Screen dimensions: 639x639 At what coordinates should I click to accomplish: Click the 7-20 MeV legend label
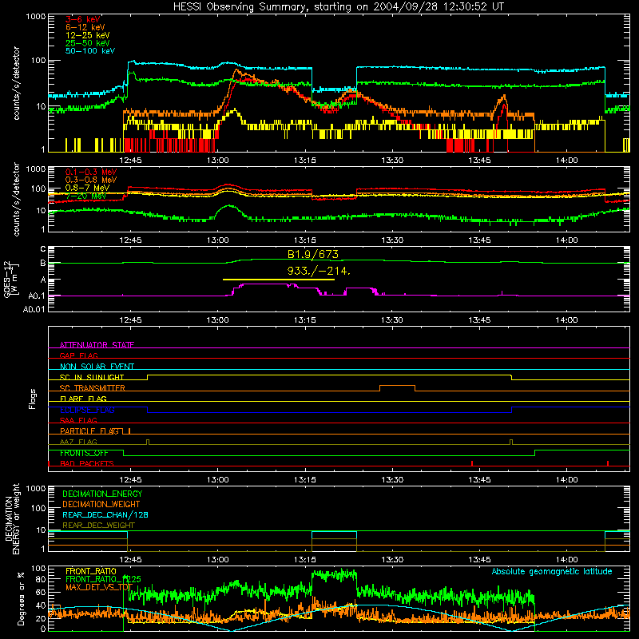pyautogui.click(x=86, y=196)
